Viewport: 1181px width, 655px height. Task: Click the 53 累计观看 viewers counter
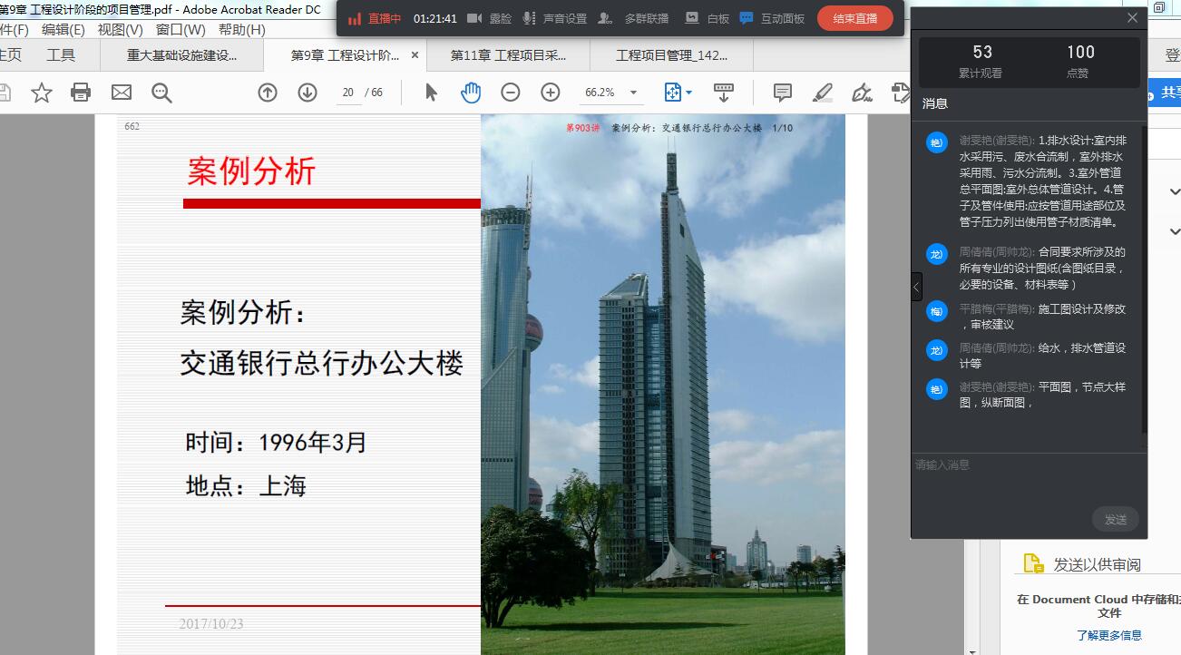tap(981, 62)
